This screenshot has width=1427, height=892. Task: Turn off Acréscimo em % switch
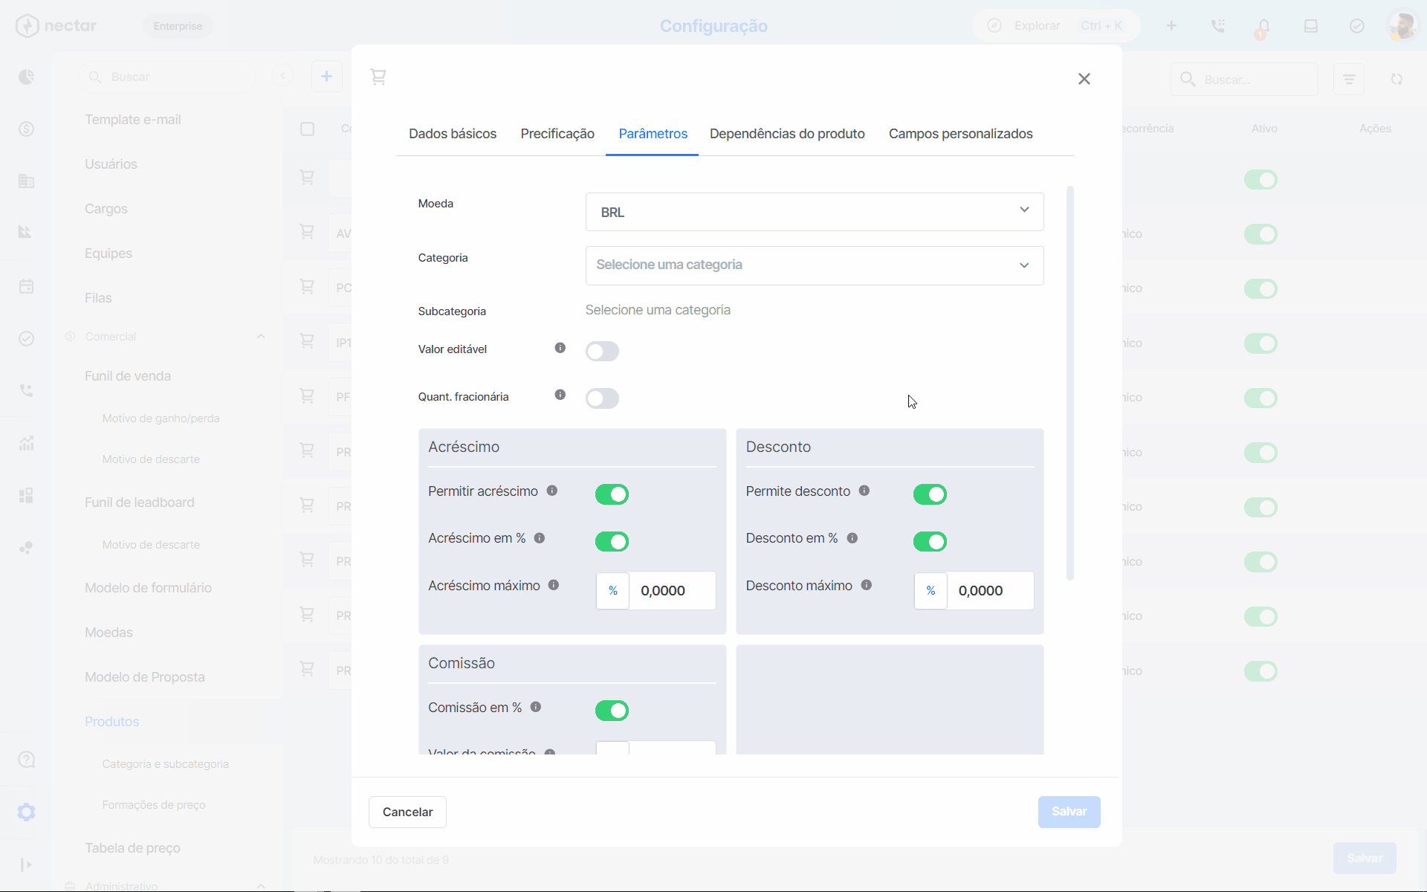612,542
